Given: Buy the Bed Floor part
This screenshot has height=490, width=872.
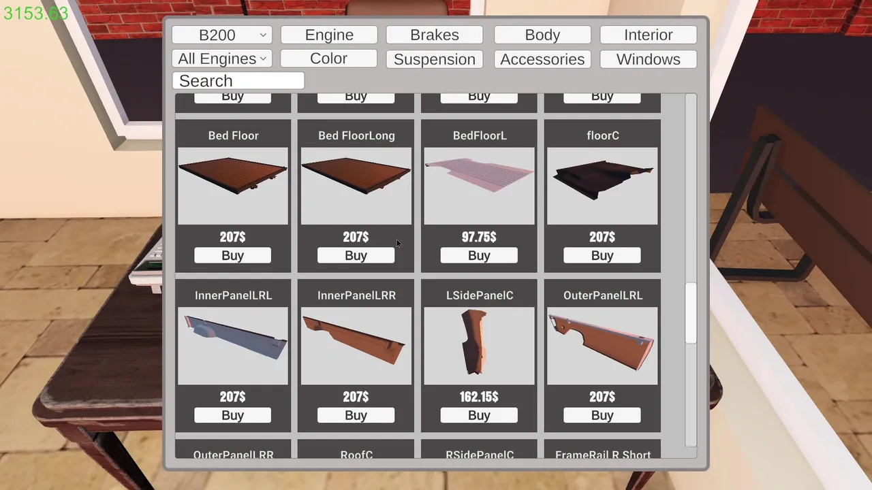Looking at the screenshot, I should point(232,255).
